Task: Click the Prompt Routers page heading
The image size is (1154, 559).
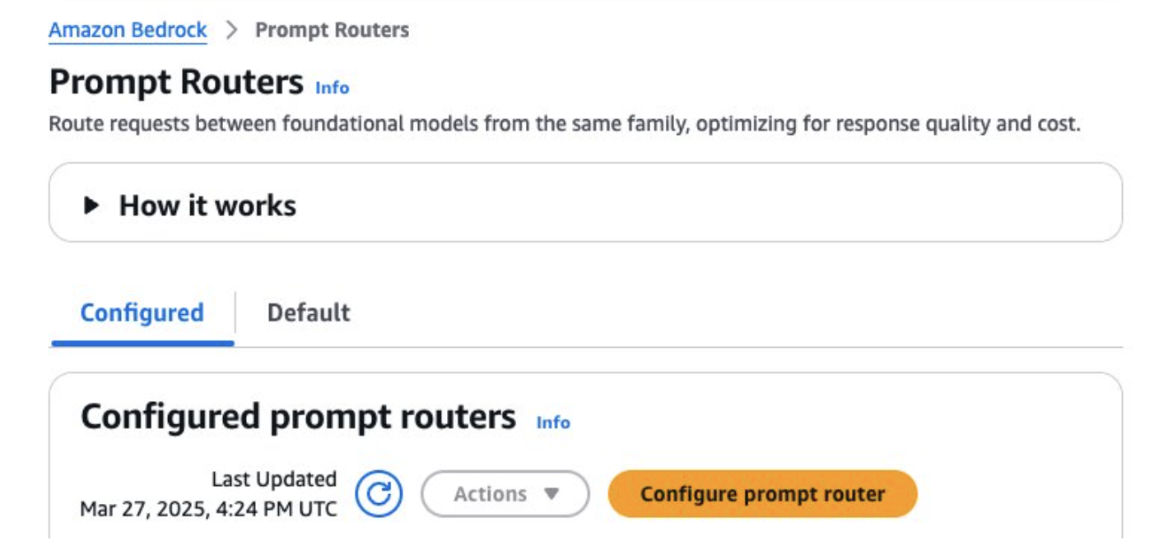Action: 176,83
